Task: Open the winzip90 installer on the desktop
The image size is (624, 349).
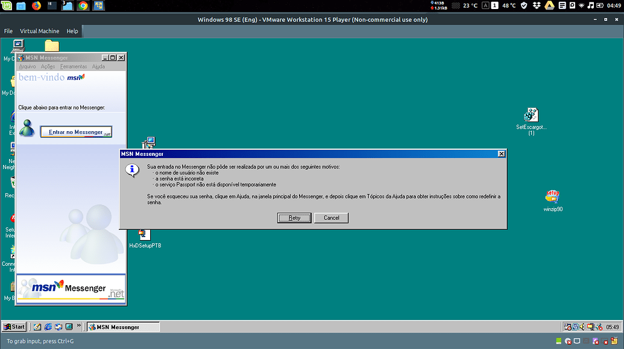Action: [x=552, y=196]
